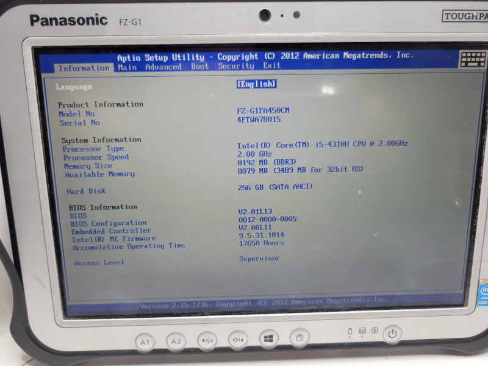
Task: Click the Supervisor access level value
Action: click(259, 258)
